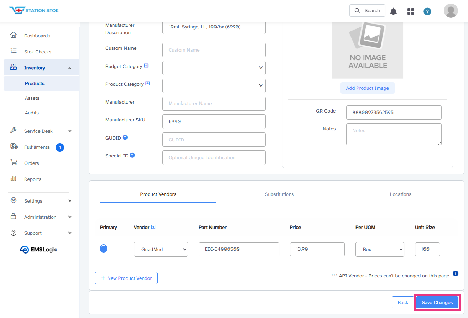This screenshot has height=318, width=468.
Task: Click the GUDID help icon
Action: tap(125, 137)
